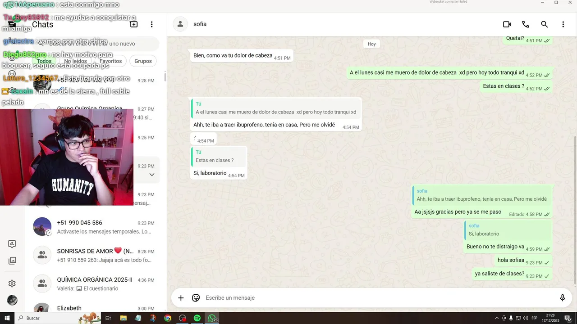Start a video call with sofia
The width and height of the screenshot is (577, 324).
tap(507, 24)
